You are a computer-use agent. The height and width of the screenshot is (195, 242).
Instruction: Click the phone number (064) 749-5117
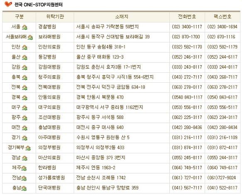[187, 168]
